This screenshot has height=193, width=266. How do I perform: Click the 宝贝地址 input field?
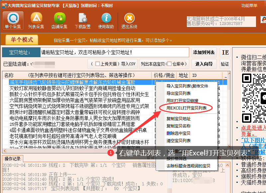pos(115,52)
